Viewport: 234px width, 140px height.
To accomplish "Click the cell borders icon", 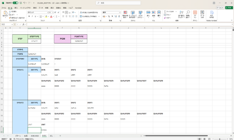I will point(40,16).
